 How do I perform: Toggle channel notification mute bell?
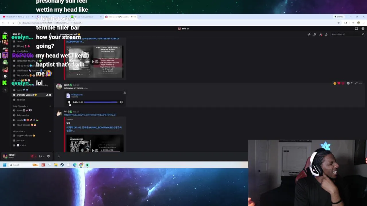point(315,34)
